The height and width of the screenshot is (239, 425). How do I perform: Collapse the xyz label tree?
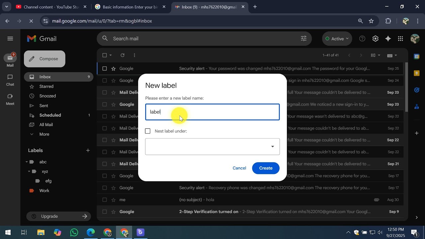29,172
